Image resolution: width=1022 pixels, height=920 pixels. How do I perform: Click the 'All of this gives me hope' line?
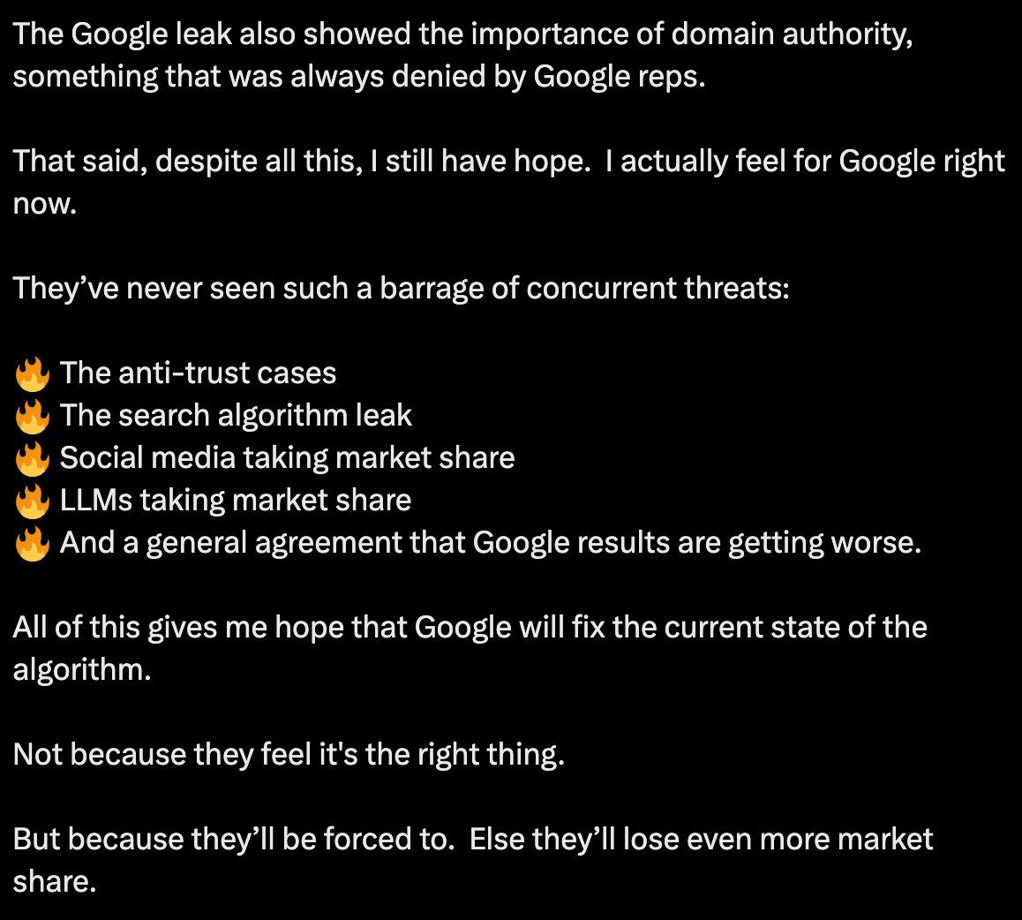click(x=470, y=628)
